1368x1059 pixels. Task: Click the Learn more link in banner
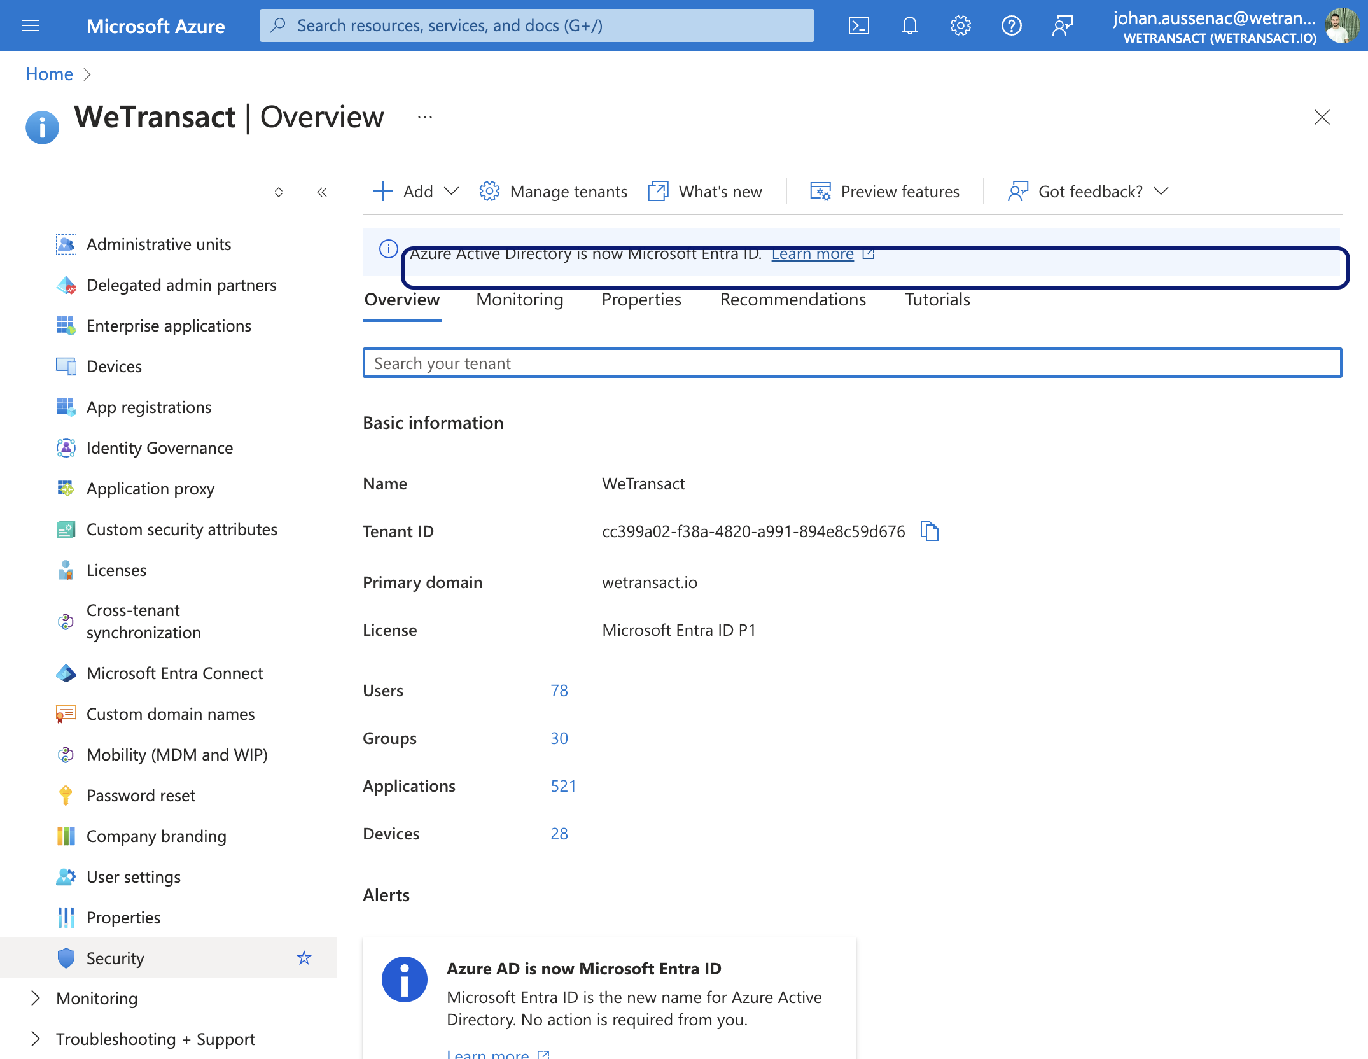(x=813, y=254)
